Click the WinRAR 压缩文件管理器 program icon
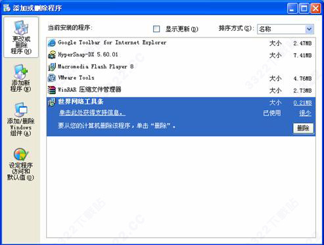This screenshot has width=324, height=245. [52, 90]
